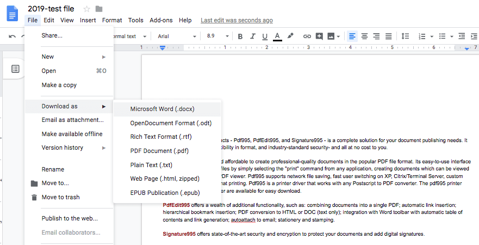The height and width of the screenshot is (245, 479).
Task: Star the 2019-test file document
Action: coord(87,9)
